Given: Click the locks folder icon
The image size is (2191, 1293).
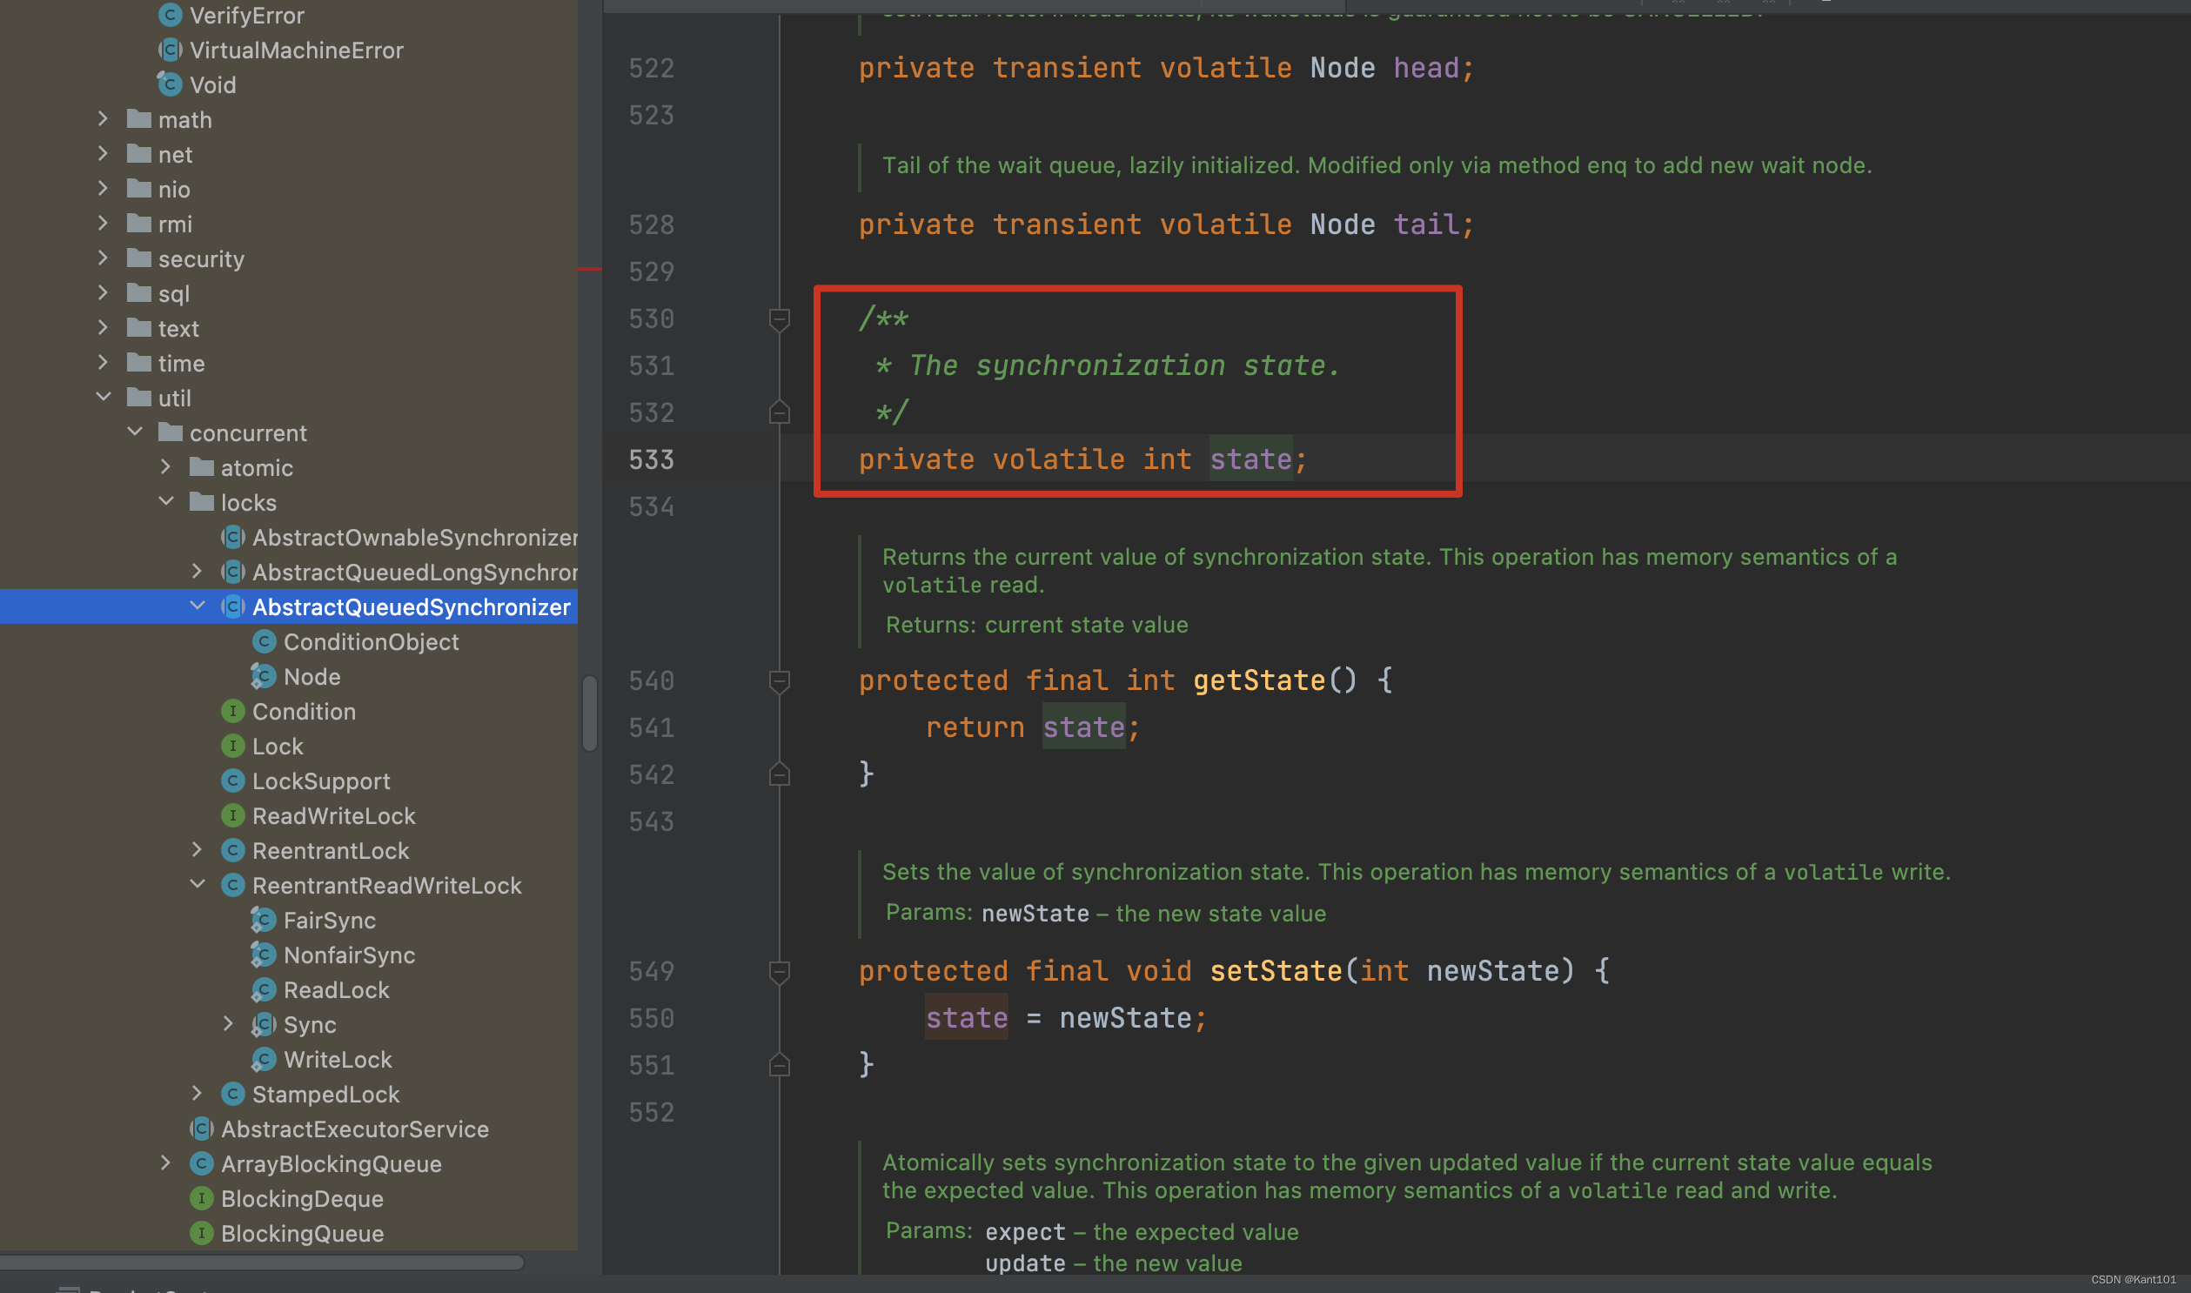Looking at the screenshot, I should tap(202, 503).
